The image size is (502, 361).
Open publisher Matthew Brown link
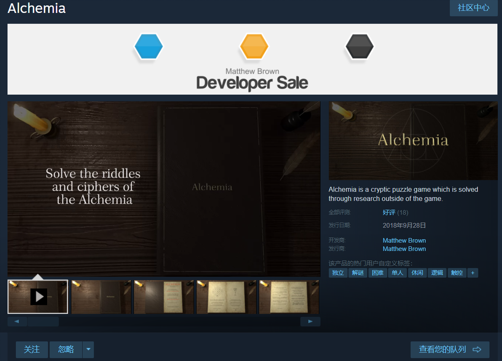404,249
